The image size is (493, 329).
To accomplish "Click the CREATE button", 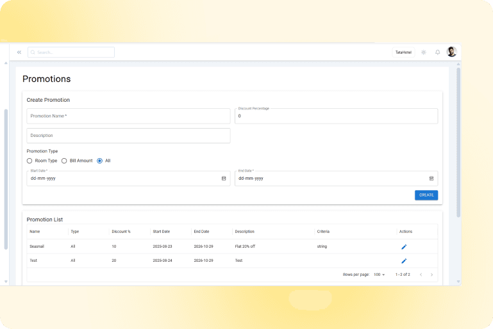I will coord(426,195).
